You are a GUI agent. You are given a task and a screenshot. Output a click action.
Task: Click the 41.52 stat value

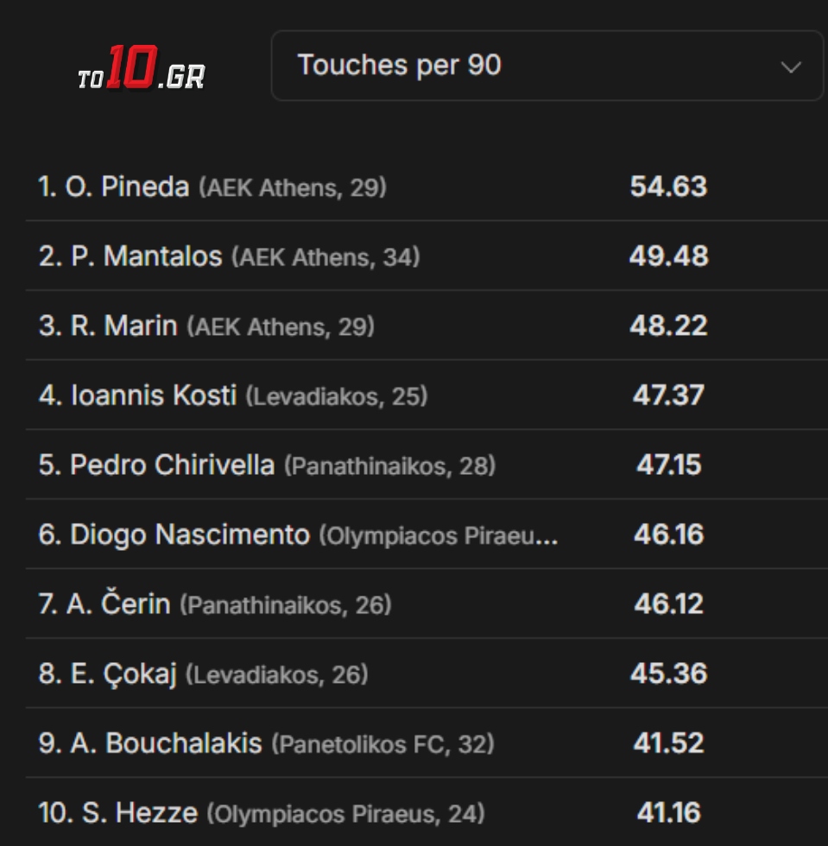click(x=668, y=743)
